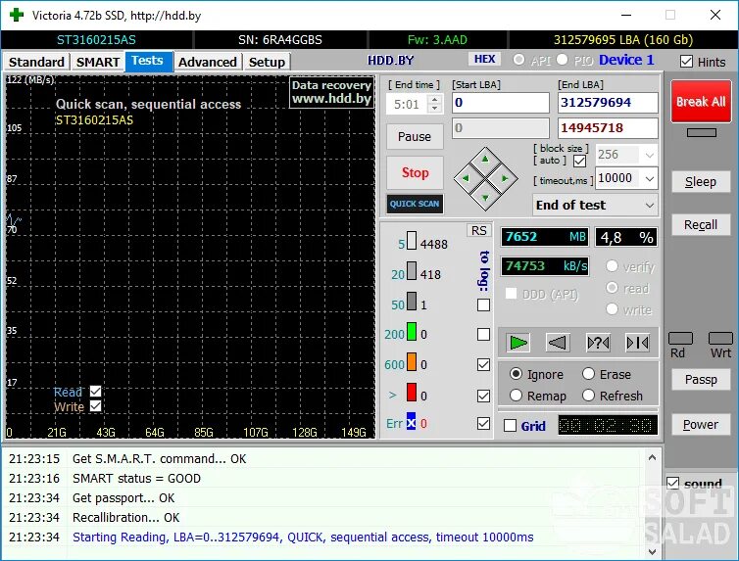Click the right arrow on diamond navigator
Image resolution: width=739 pixels, height=561 pixels.
505,178
